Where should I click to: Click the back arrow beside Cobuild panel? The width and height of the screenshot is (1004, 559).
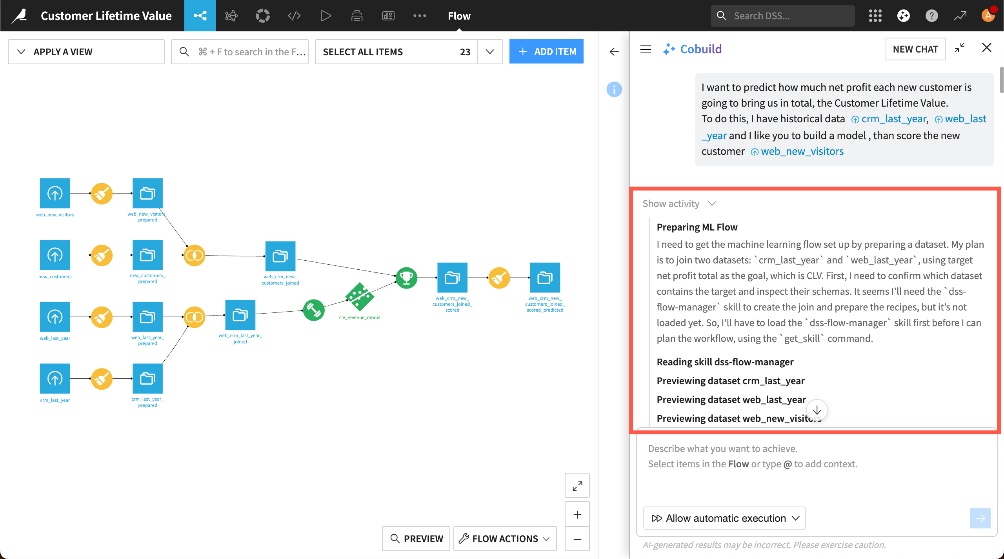pos(614,52)
